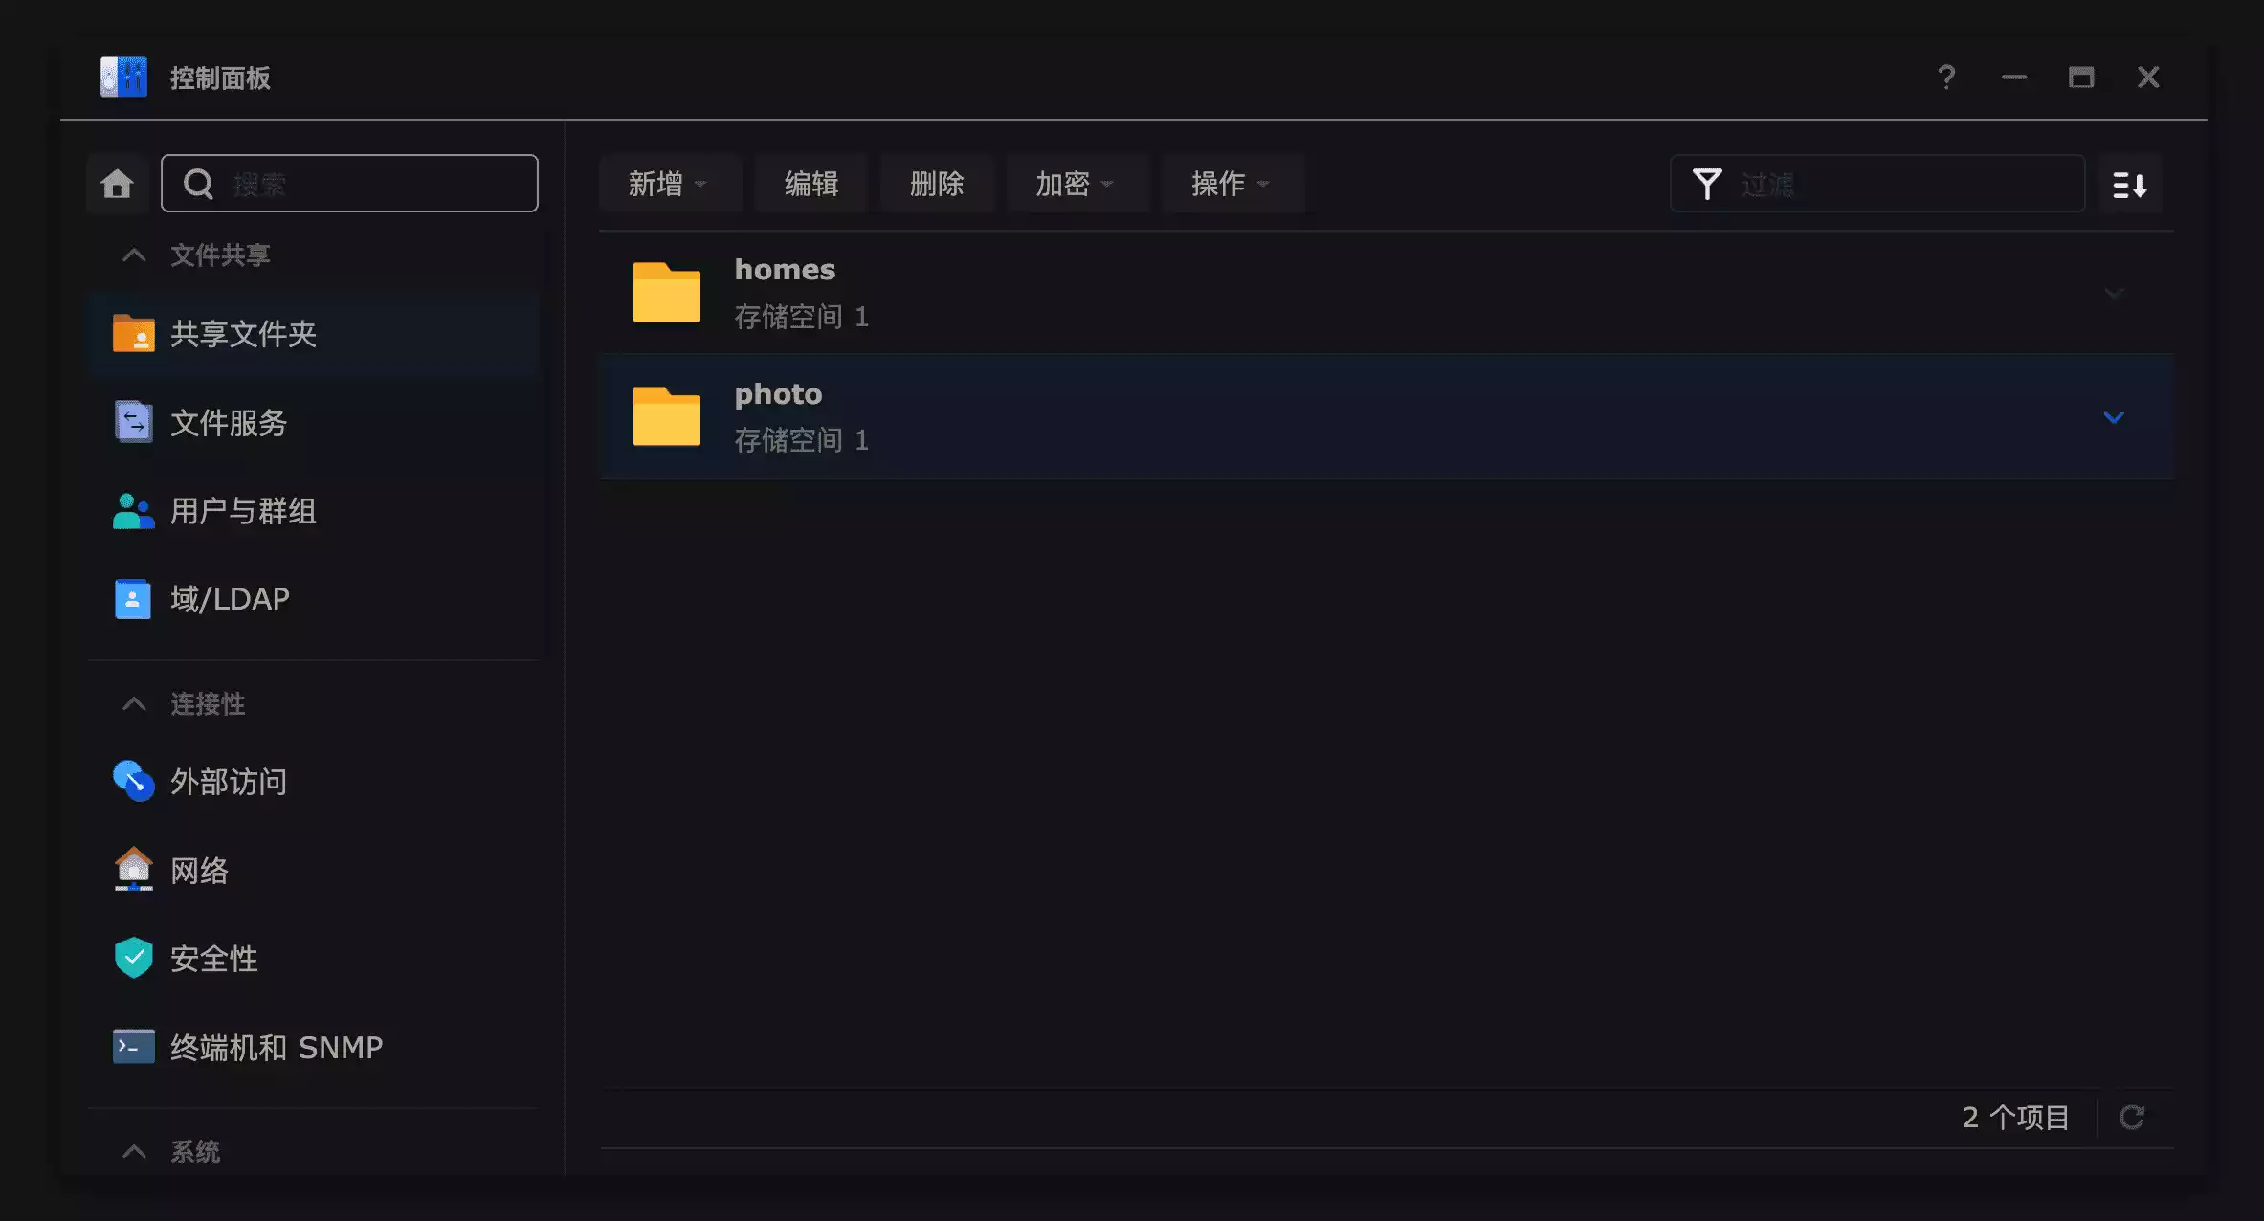Open the help question mark
2264x1221 pixels.
point(1946,78)
